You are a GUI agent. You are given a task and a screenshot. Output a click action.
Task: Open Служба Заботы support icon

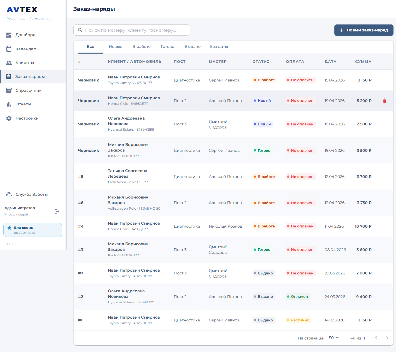coord(9,194)
